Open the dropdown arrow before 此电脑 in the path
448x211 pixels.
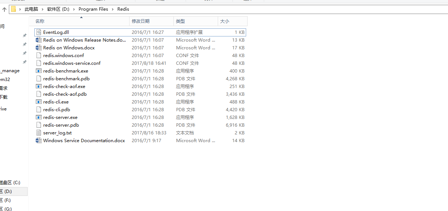[20, 9]
